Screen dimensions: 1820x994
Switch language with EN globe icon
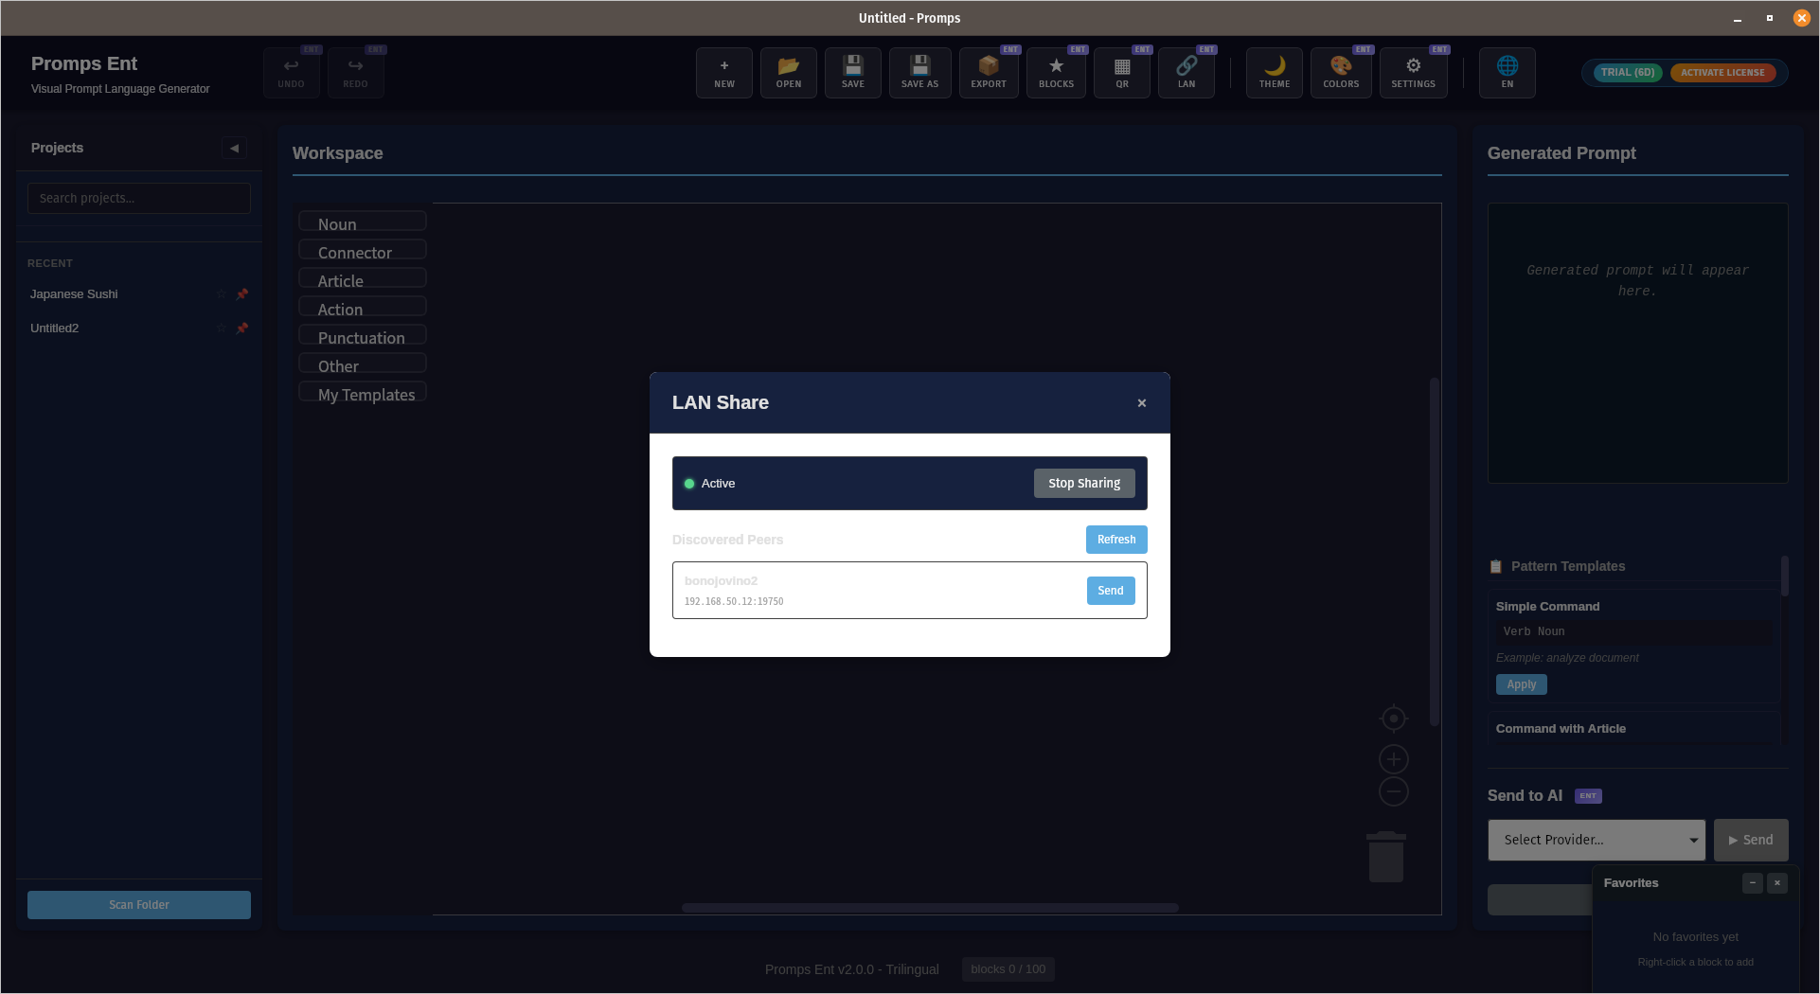1508,73
